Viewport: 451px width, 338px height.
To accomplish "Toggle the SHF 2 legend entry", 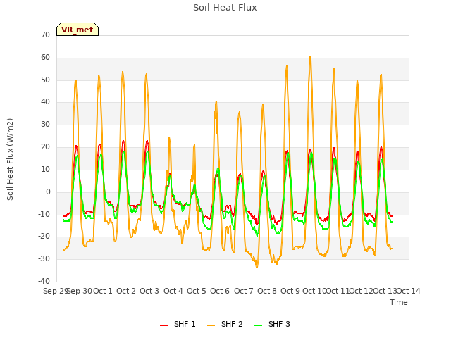I will (225, 324).
